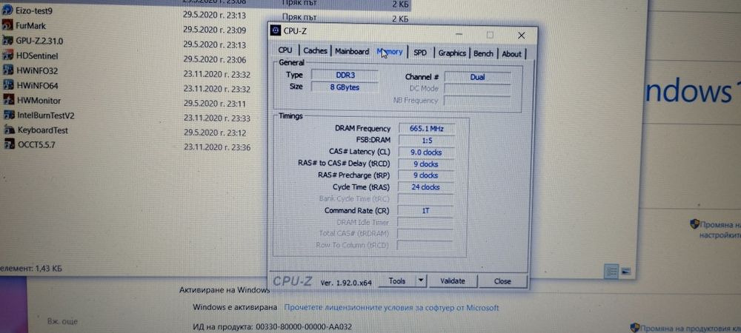Image resolution: width=741 pixels, height=333 pixels.
Task: Select the IntelBurnTestV2 icon
Action: (9, 115)
